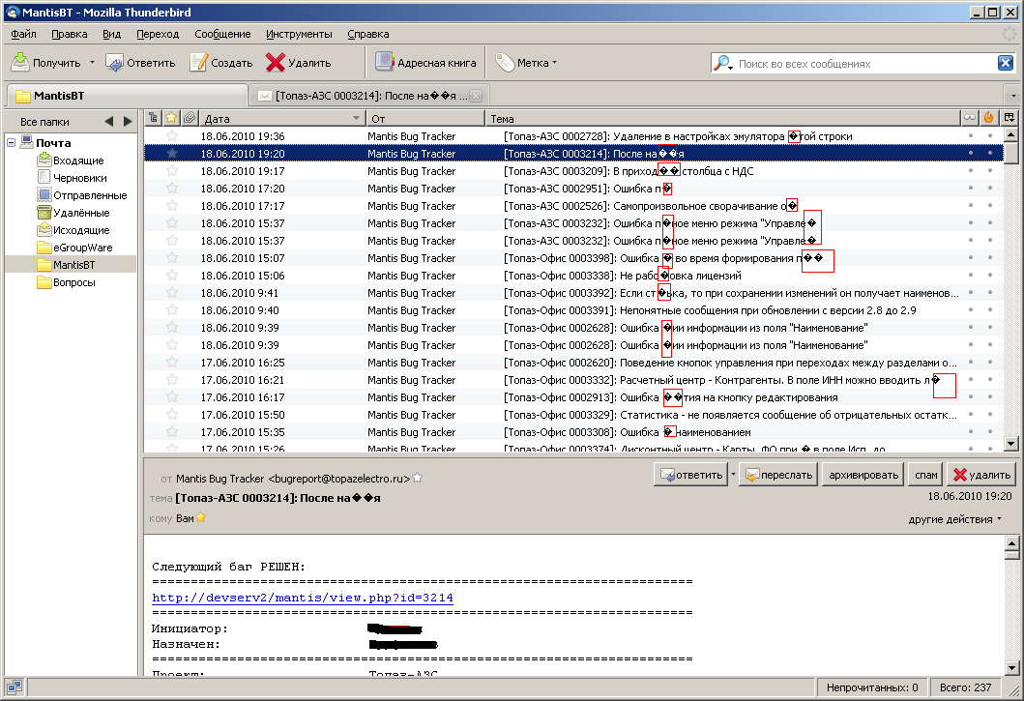Viewport: 1024px width, 701px height.
Task: Click the ответить button in message header
Action: pos(690,475)
